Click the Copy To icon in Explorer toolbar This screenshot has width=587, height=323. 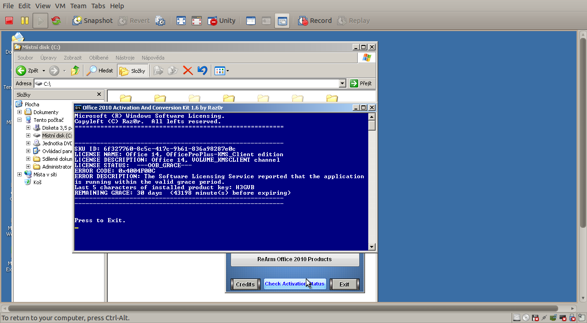tap(173, 71)
